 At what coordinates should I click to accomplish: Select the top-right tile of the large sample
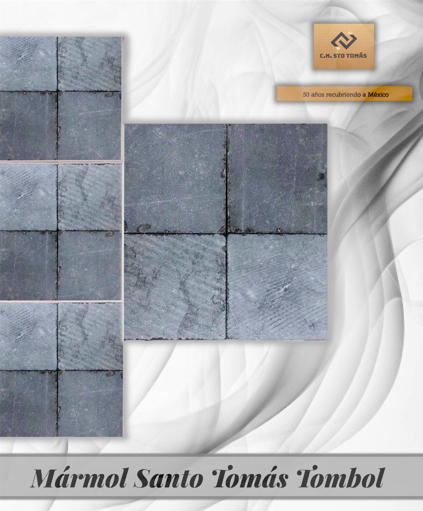tap(277, 178)
